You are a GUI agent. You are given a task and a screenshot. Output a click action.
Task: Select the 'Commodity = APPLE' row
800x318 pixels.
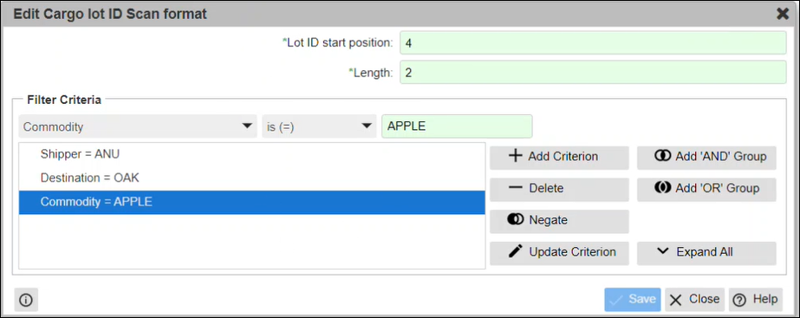(252, 202)
